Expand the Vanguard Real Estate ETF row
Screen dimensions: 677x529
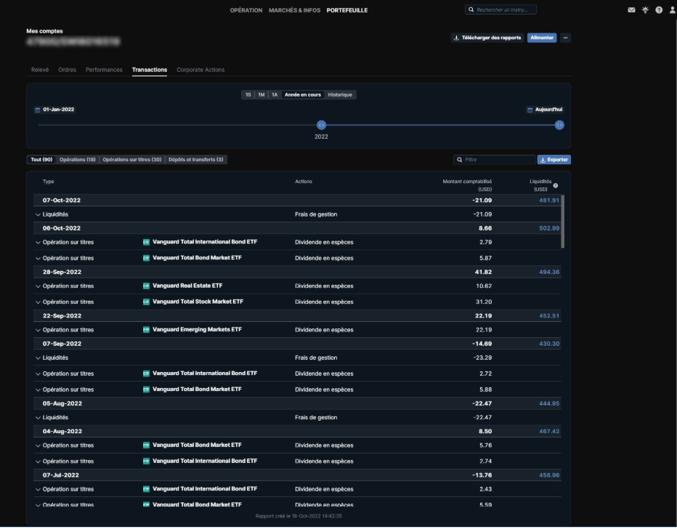point(38,286)
